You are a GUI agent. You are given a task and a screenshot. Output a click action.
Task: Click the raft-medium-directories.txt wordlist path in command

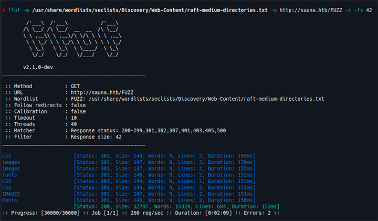150,10
